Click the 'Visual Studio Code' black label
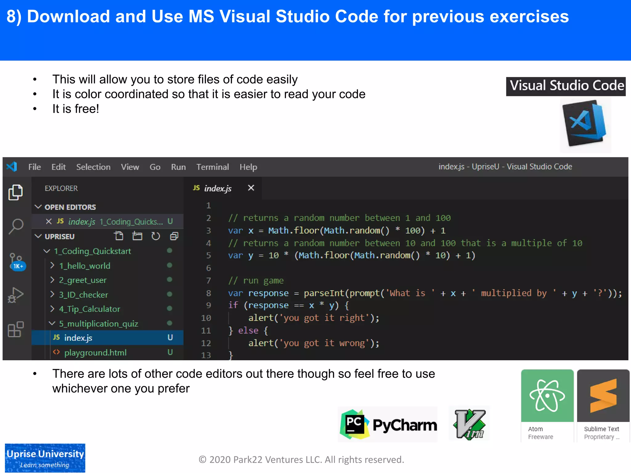Screen dimensions: 631x473 click(x=566, y=86)
